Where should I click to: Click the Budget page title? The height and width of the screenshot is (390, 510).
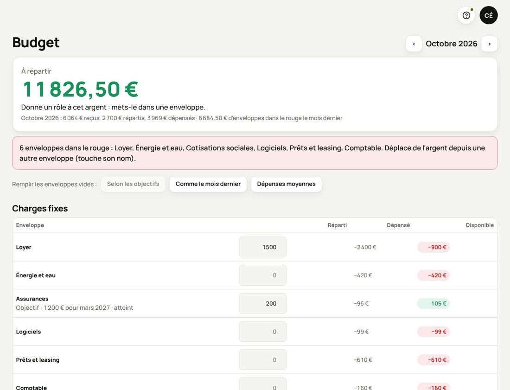click(36, 43)
